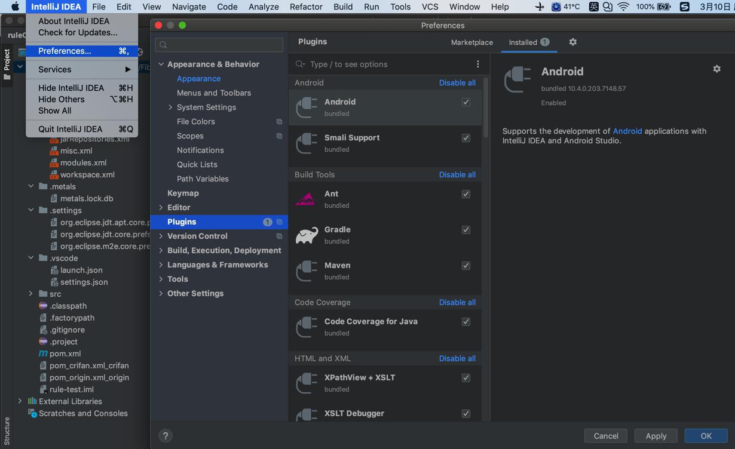Image resolution: width=735 pixels, height=449 pixels.
Task: Open the gear menu in Android details
Action: coord(716,69)
